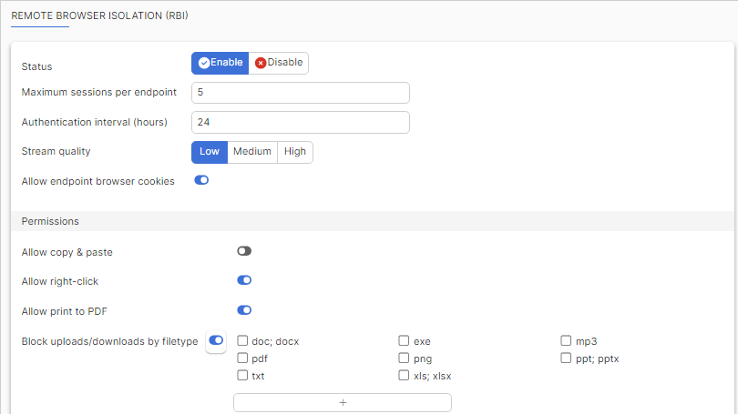Set stream quality to Medium
Image resolution: width=738 pixels, height=414 pixels.
(x=252, y=152)
